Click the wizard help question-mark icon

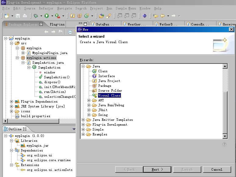pos(224,144)
